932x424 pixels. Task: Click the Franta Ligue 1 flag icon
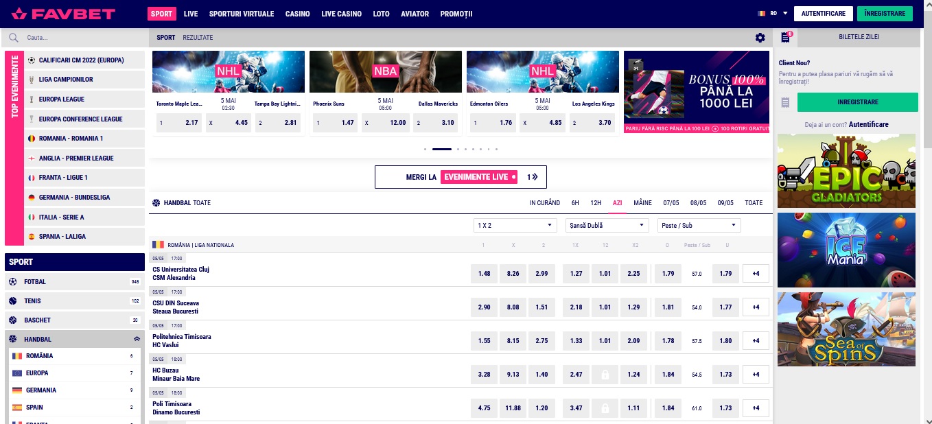(x=31, y=177)
